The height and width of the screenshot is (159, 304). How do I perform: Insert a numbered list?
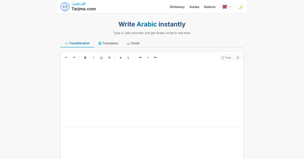[x=128, y=58]
